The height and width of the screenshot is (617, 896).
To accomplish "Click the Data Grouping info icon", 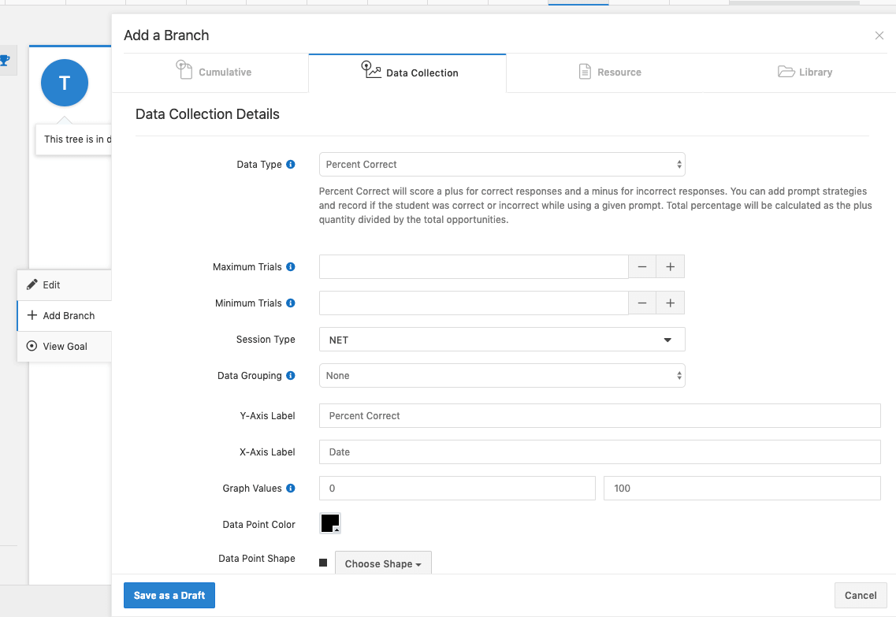I will click(x=291, y=376).
